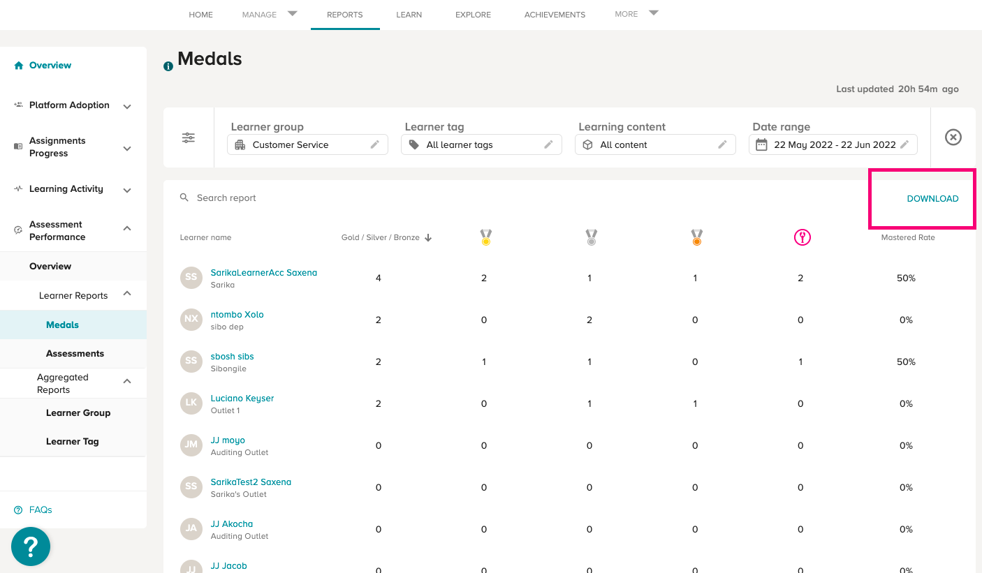Edit Learner group with its pencil icon

pos(375,144)
